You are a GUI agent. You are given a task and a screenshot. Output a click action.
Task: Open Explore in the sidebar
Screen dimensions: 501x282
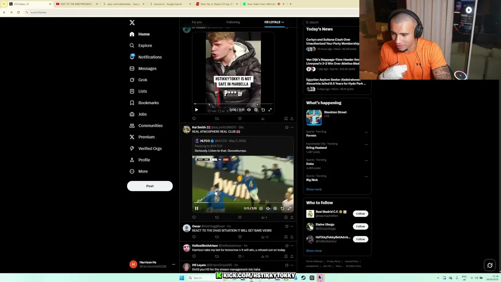coord(141,45)
